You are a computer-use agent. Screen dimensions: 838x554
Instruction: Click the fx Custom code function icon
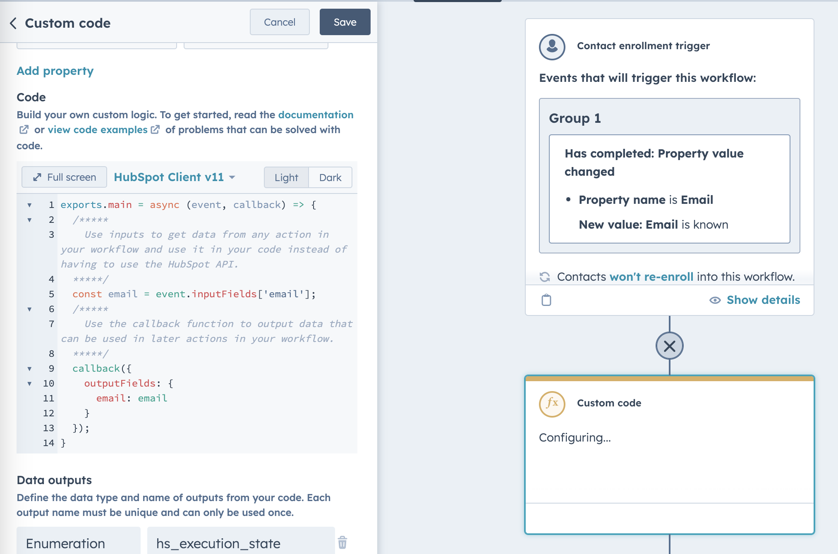coord(552,404)
